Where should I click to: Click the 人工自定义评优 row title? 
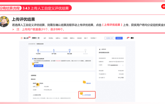tap(37, 95)
